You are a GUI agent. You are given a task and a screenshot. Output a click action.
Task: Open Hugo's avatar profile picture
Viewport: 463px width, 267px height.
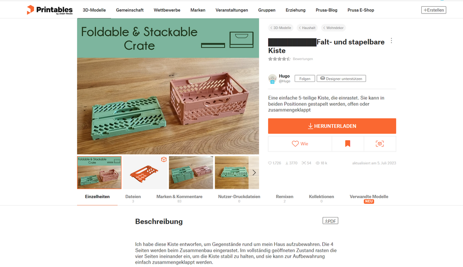(x=272, y=79)
